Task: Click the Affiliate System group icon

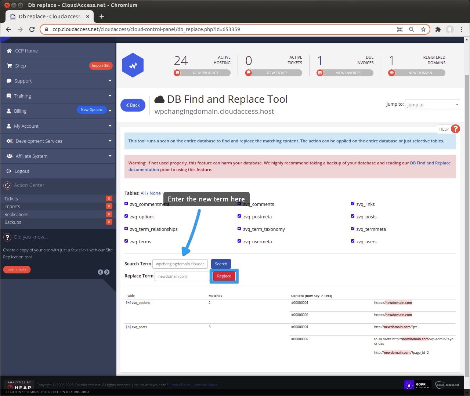Action: tap(10, 156)
